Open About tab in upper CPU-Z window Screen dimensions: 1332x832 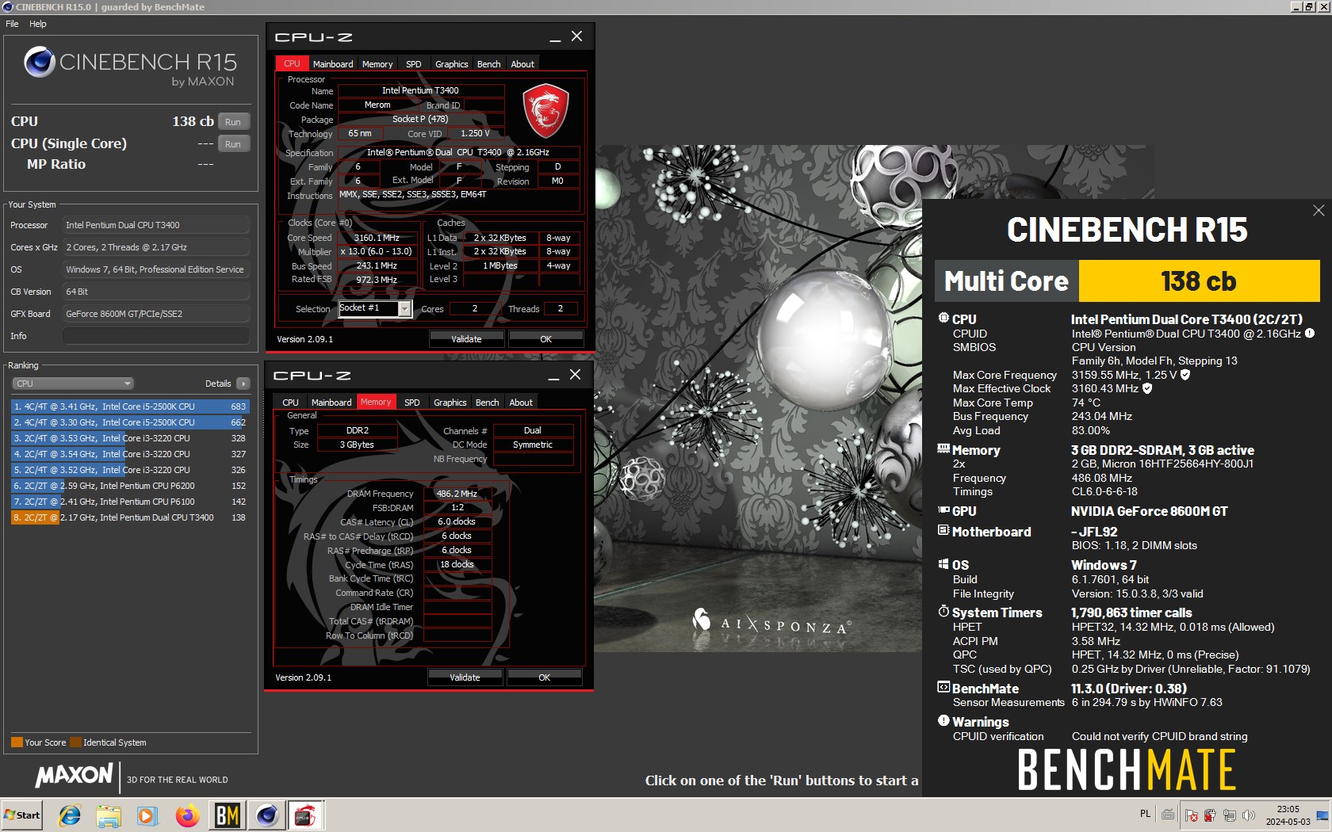click(x=522, y=64)
